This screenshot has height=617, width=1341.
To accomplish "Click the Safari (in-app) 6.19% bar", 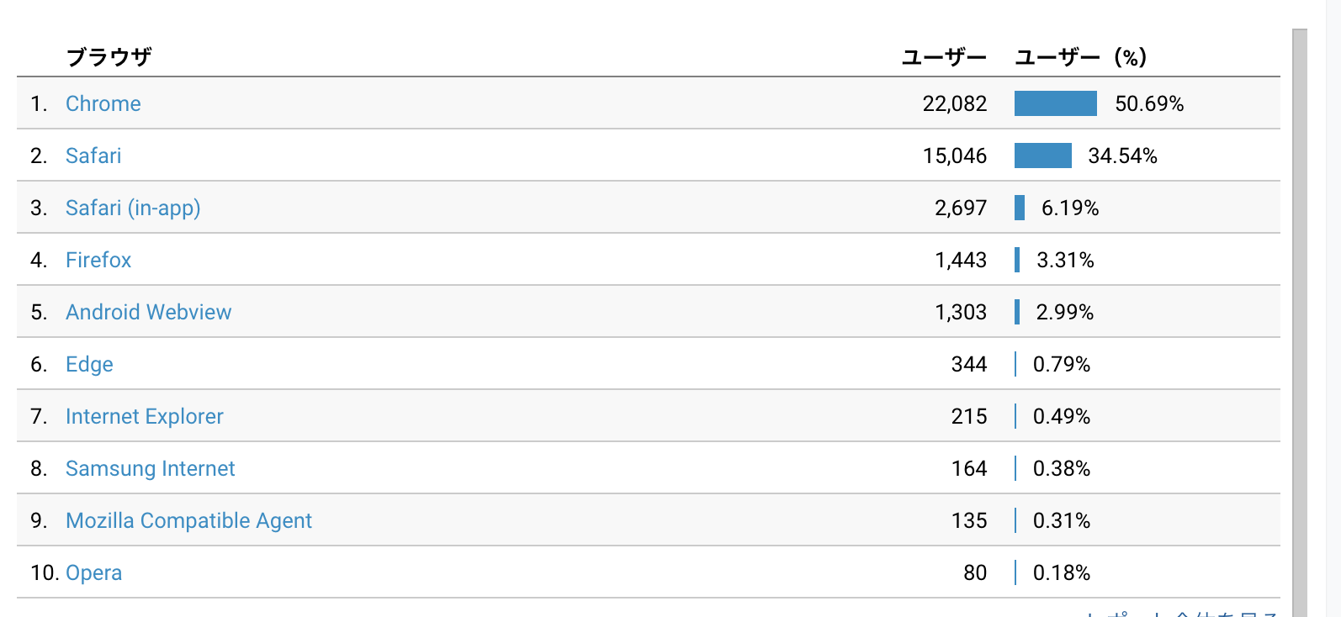I will coord(1020,208).
